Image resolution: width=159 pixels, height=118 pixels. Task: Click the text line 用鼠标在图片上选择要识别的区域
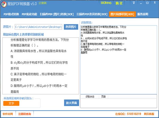(x=23, y=34)
